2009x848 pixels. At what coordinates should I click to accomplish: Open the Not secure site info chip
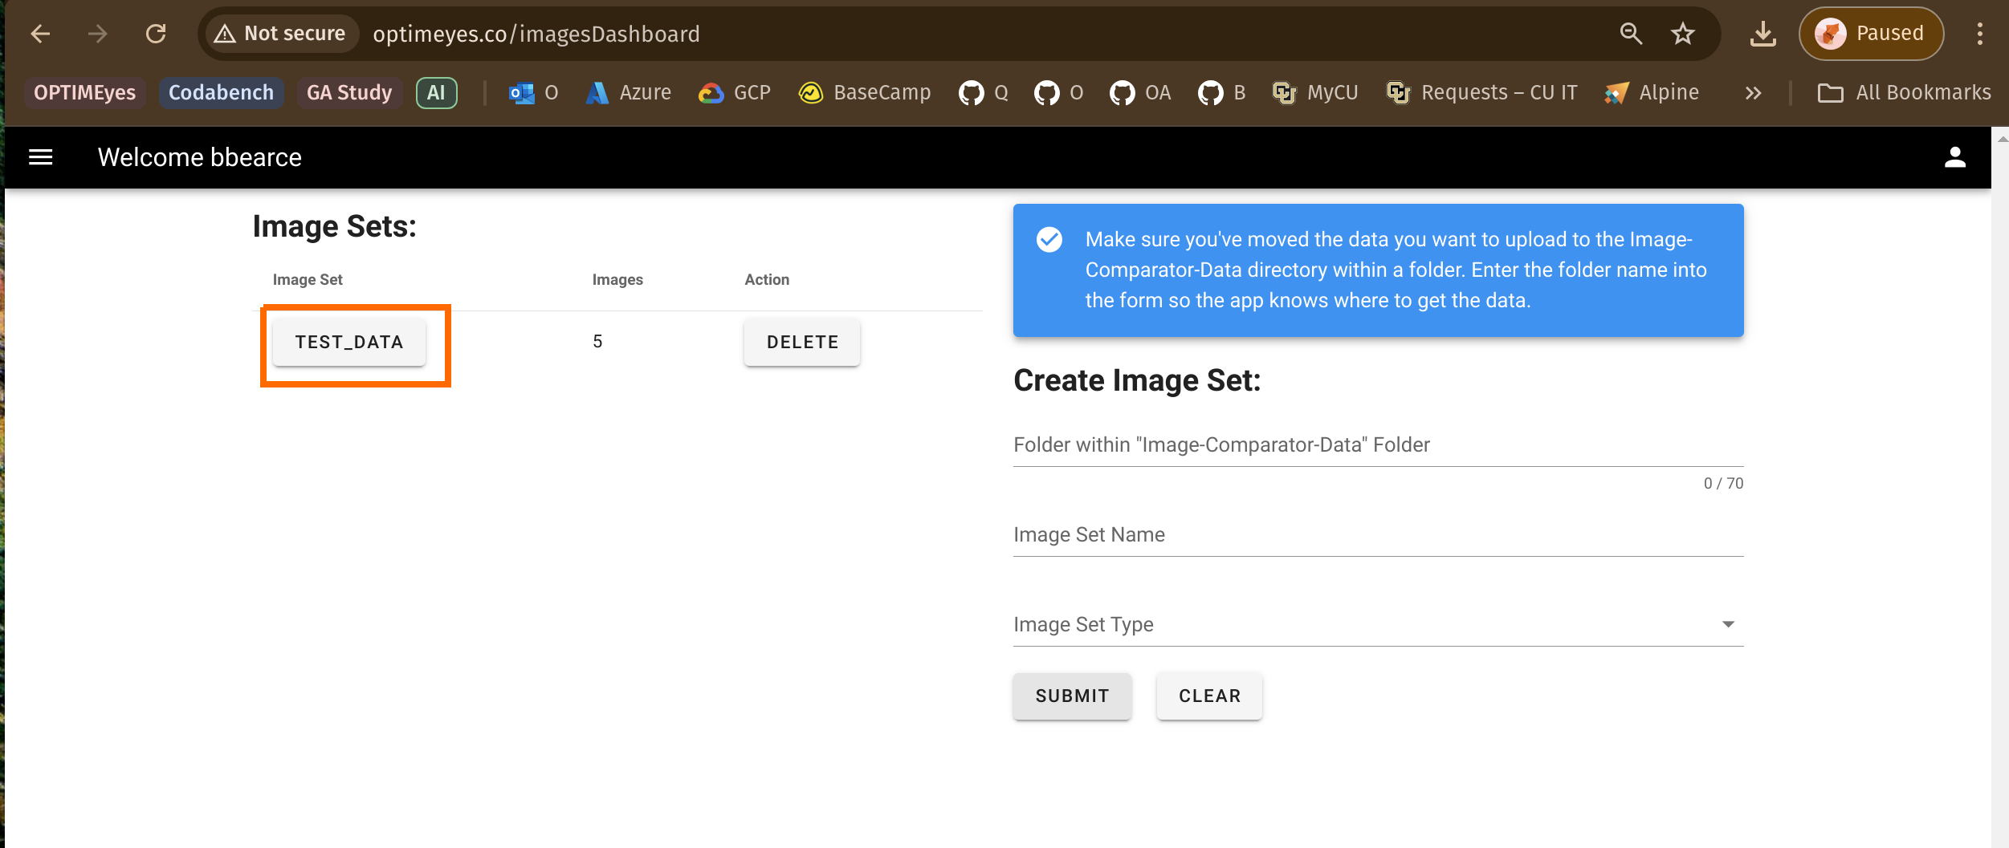pos(280,34)
